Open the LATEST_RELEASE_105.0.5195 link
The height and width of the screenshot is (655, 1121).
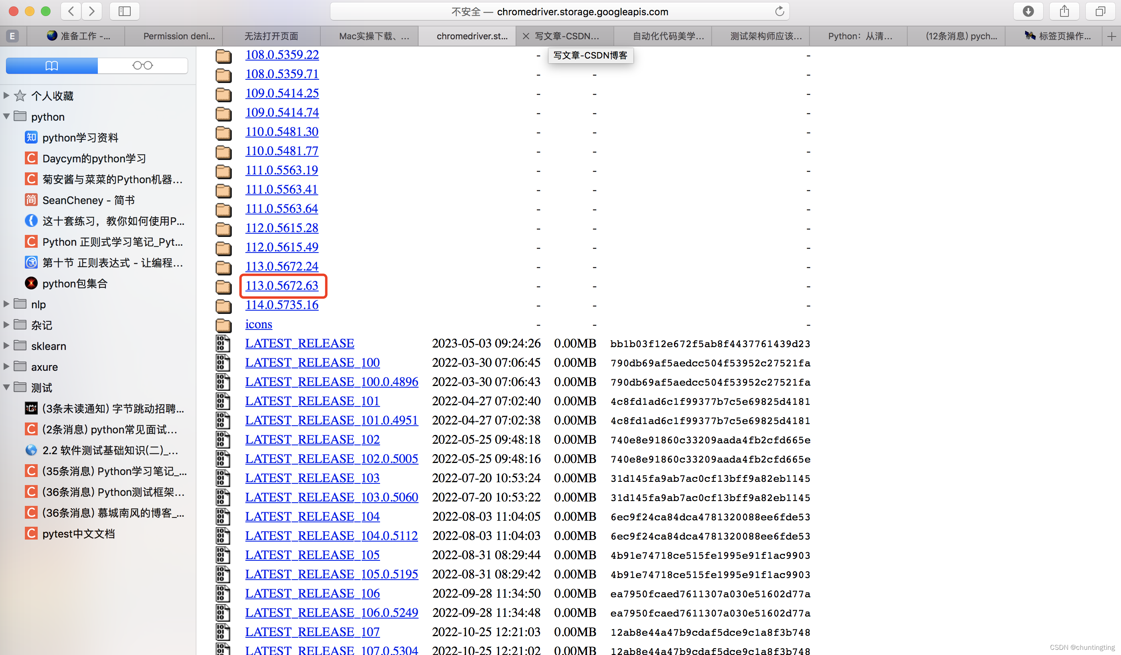332,574
